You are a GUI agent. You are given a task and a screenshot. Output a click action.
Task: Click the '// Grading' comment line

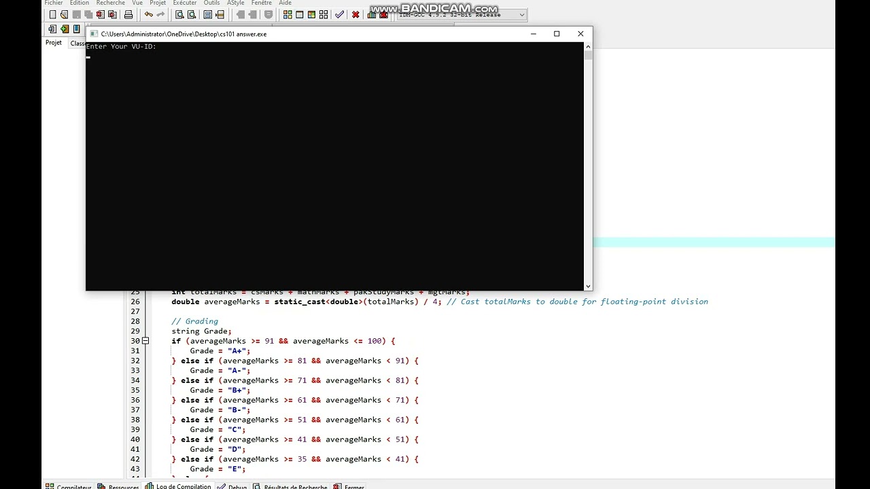point(194,321)
